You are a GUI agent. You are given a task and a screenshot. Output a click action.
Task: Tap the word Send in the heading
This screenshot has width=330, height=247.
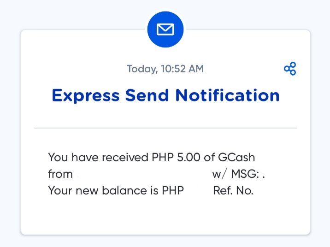[147, 95]
